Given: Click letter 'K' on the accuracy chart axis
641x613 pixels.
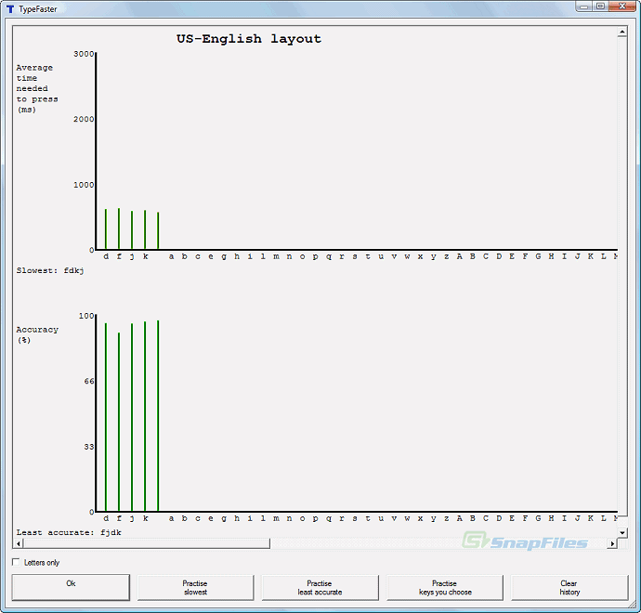Looking at the screenshot, I should coord(590,518).
